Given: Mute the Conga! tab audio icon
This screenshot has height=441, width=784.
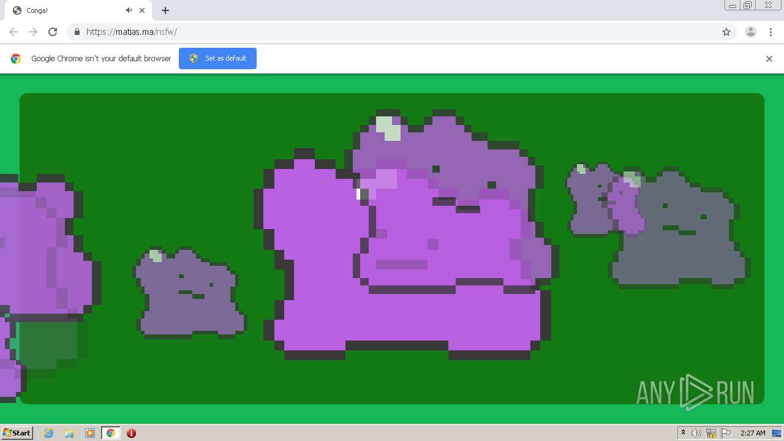Looking at the screenshot, I should [129, 10].
